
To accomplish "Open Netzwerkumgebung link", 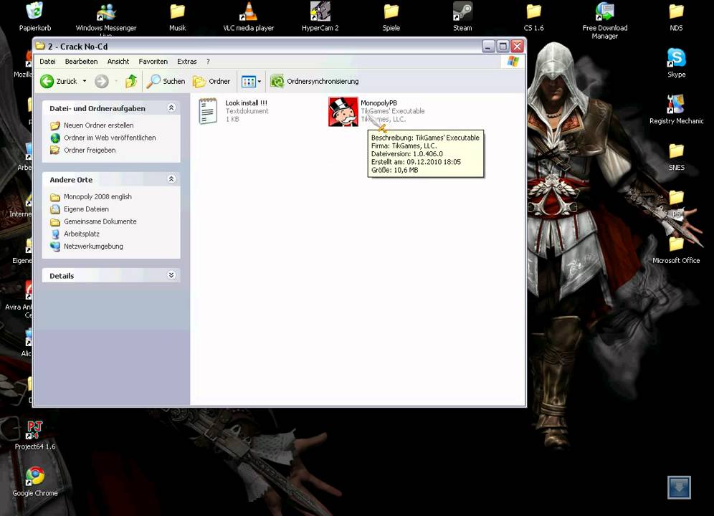I will pyautogui.click(x=93, y=246).
